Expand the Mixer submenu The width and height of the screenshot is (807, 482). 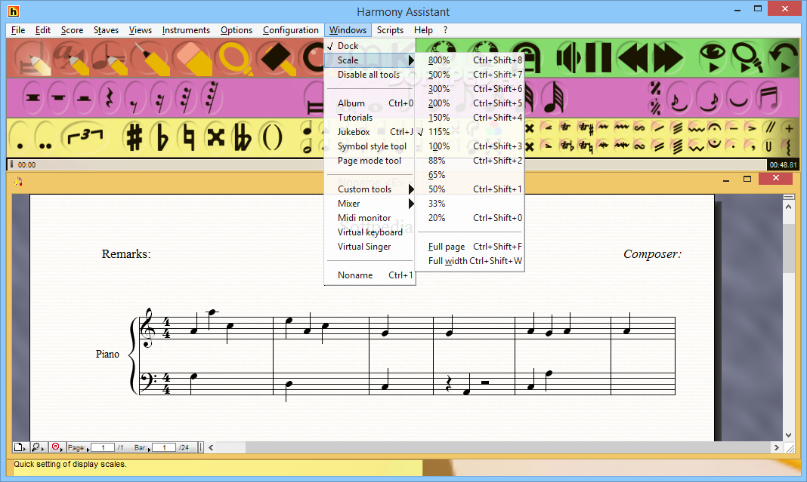tap(369, 204)
